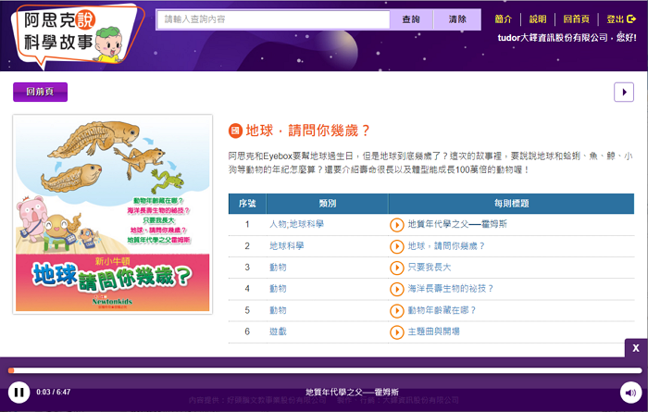Play the 海洋長壽生物的祕技？ track icon
The height and width of the screenshot is (412, 648).
[397, 289]
